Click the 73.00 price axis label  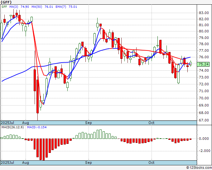pos(204,77)
